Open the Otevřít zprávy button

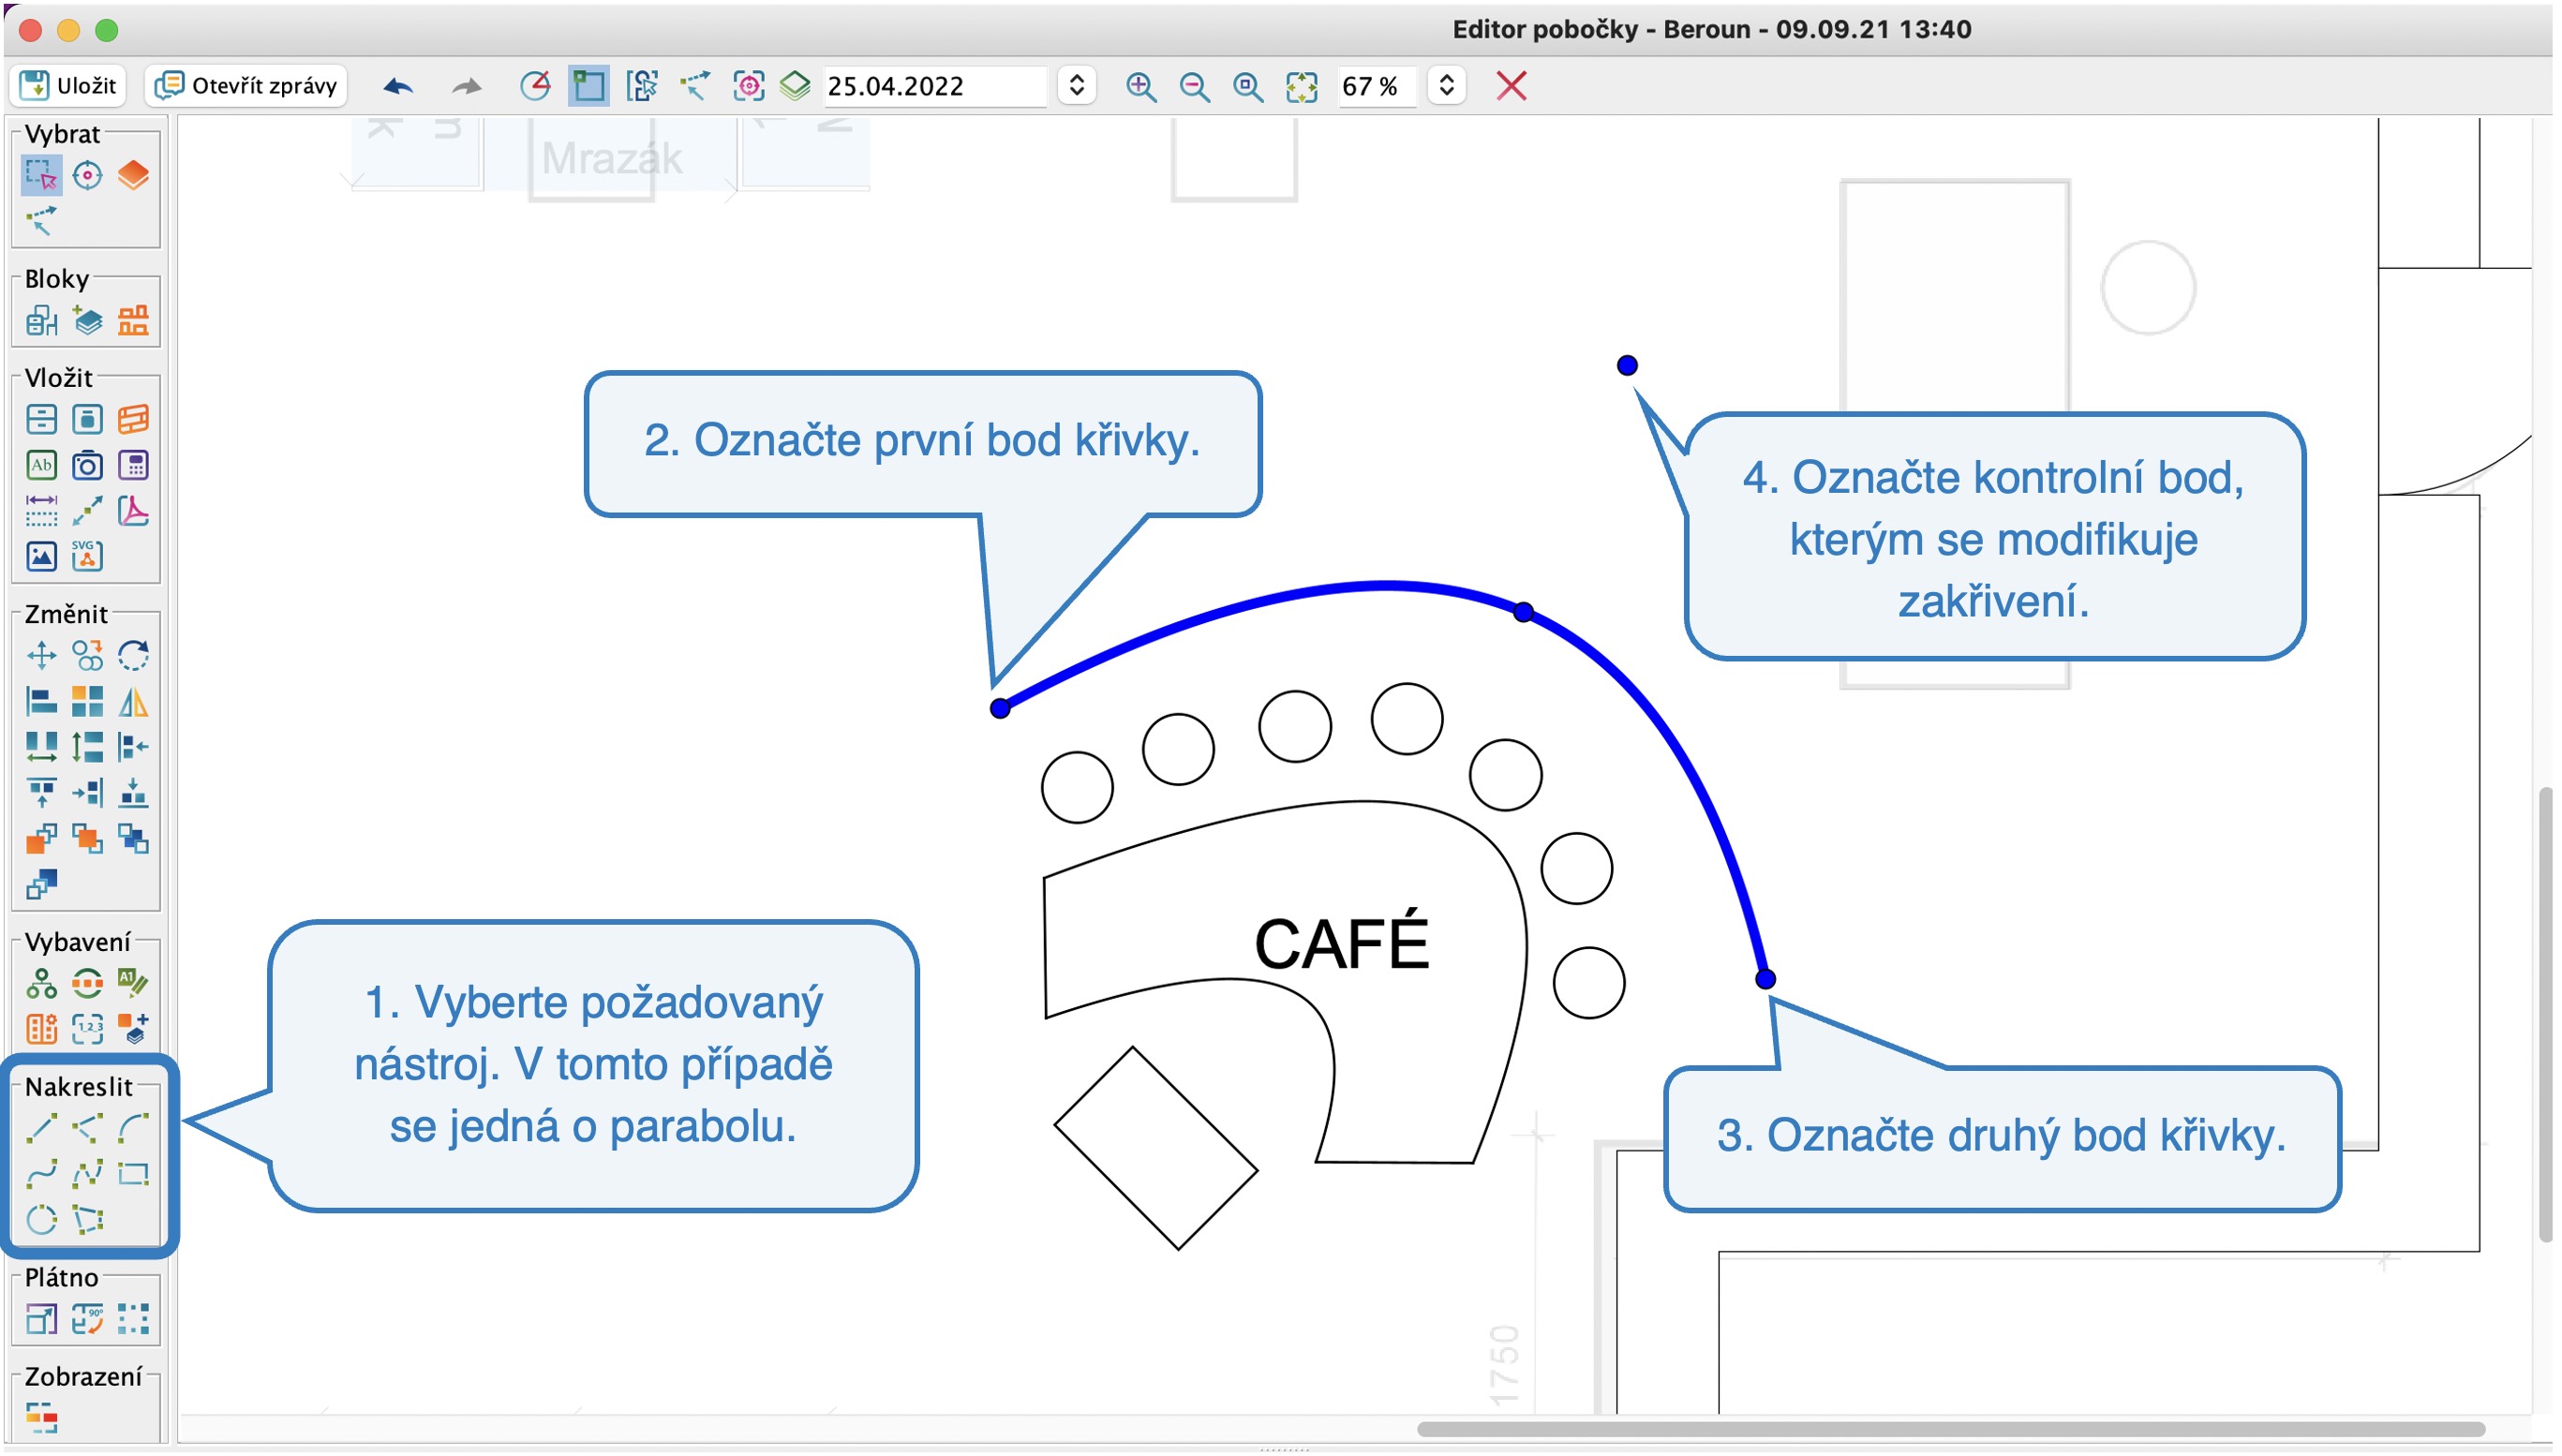coord(247,86)
